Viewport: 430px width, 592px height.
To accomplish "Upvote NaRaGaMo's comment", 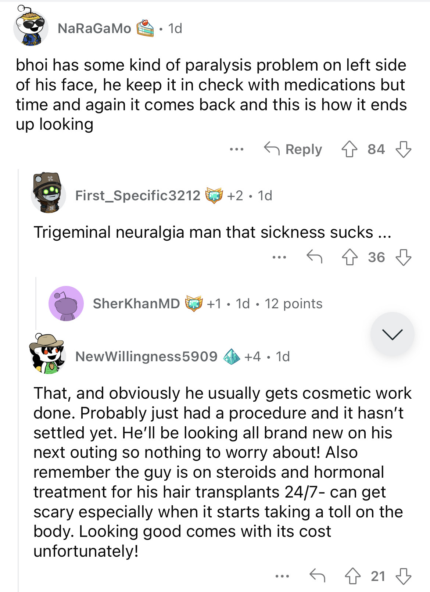I will 349,150.
